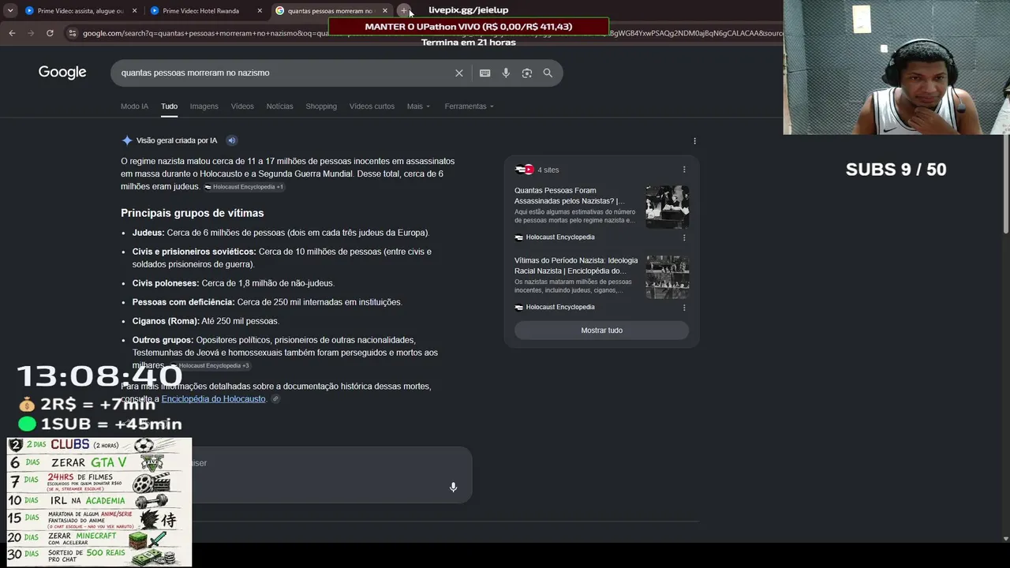Close the 'Prime Video: assista, alugue' tab
The height and width of the screenshot is (568, 1010).
pos(134,11)
